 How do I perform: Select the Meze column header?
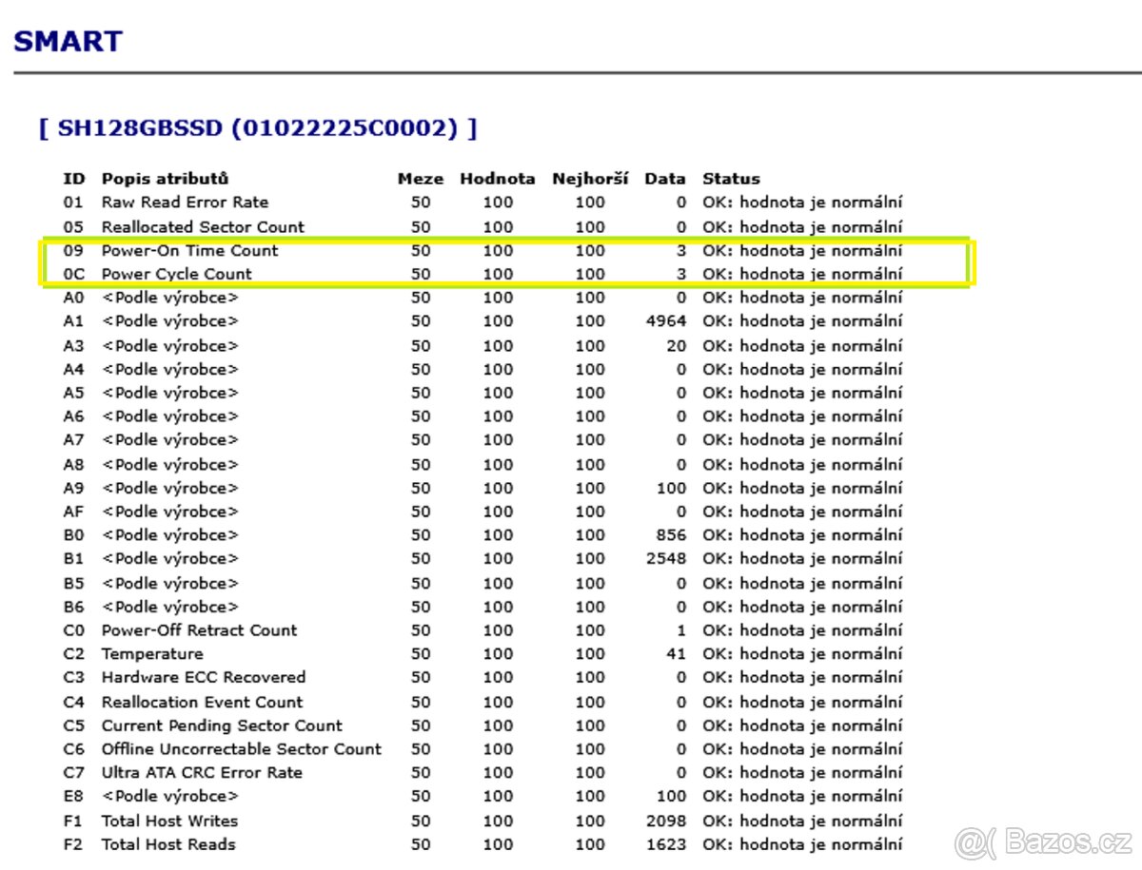[420, 179]
